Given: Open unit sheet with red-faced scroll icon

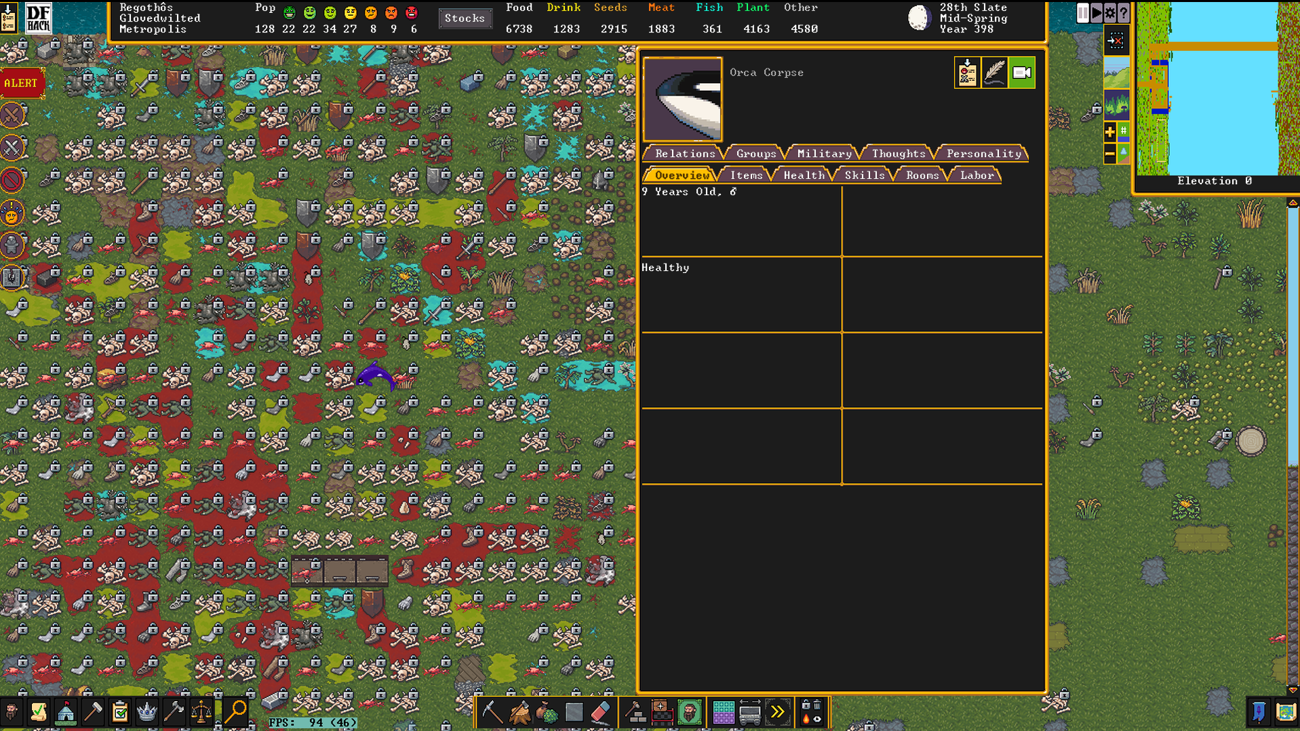Looking at the screenshot, I should point(967,72).
